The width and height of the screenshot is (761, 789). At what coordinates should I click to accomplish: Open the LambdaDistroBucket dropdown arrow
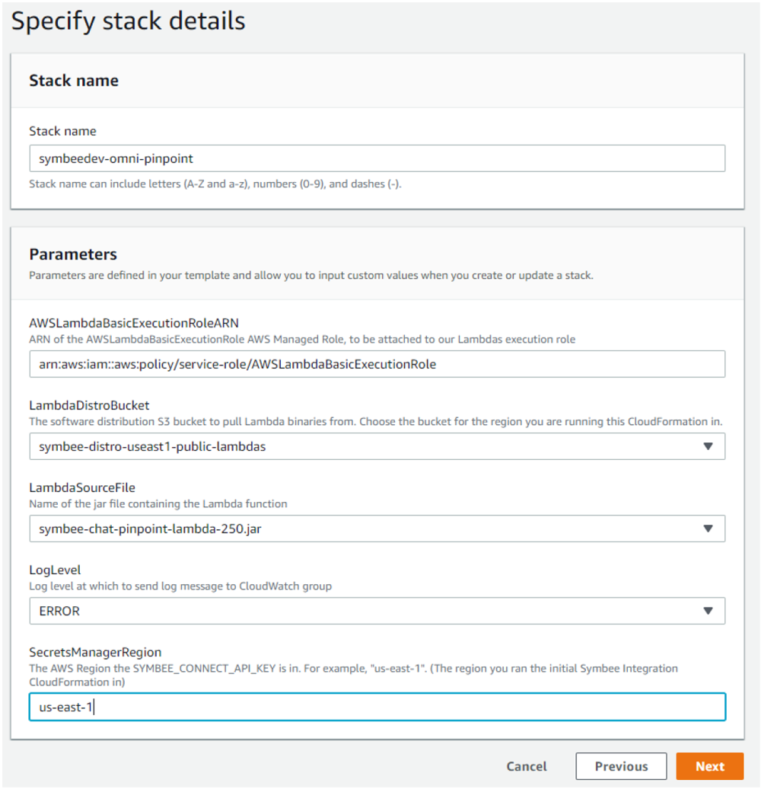(x=708, y=446)
